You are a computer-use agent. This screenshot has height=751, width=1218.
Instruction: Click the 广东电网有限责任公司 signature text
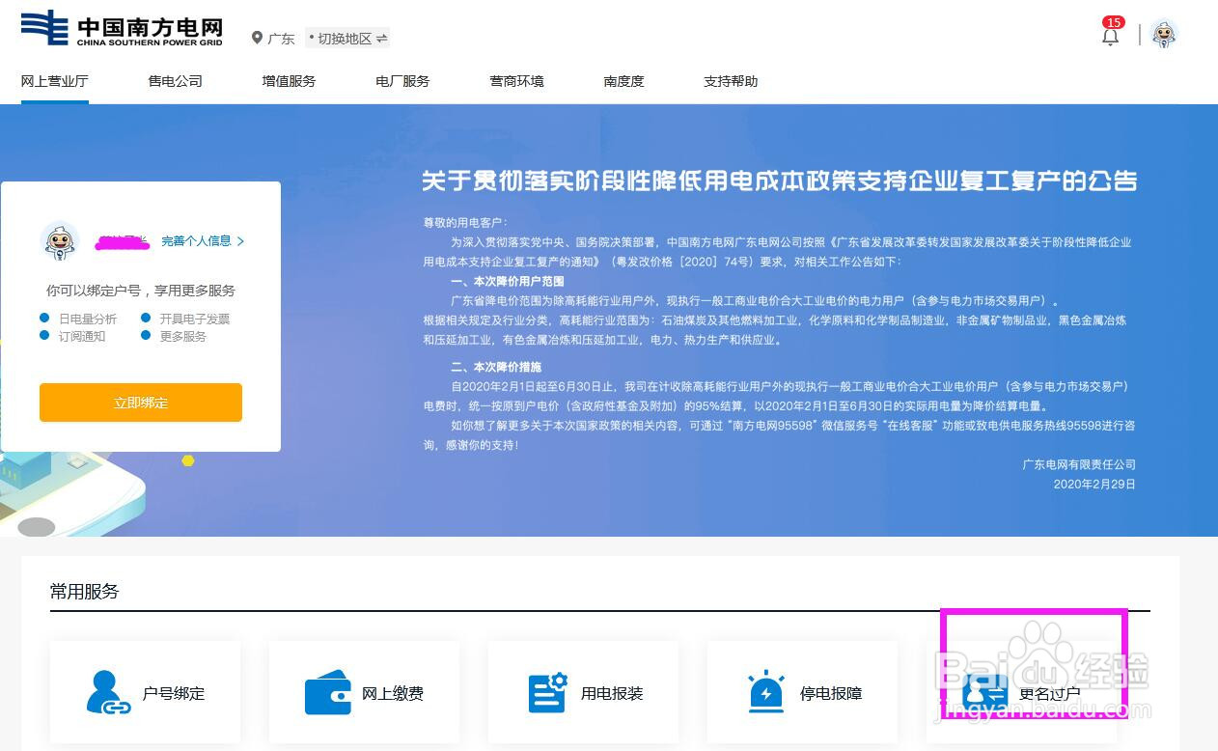click(x=1079, y=464)
